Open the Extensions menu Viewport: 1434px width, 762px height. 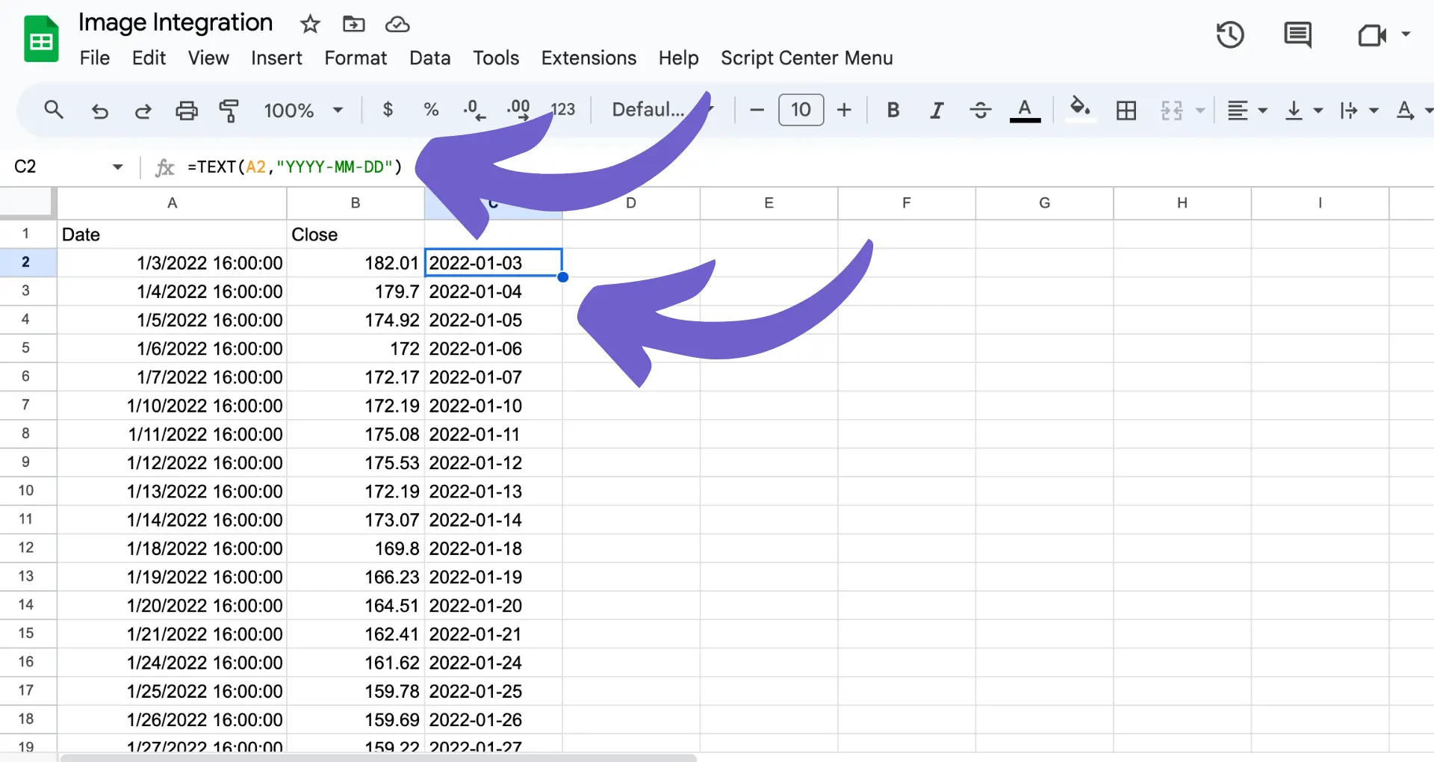589,58
